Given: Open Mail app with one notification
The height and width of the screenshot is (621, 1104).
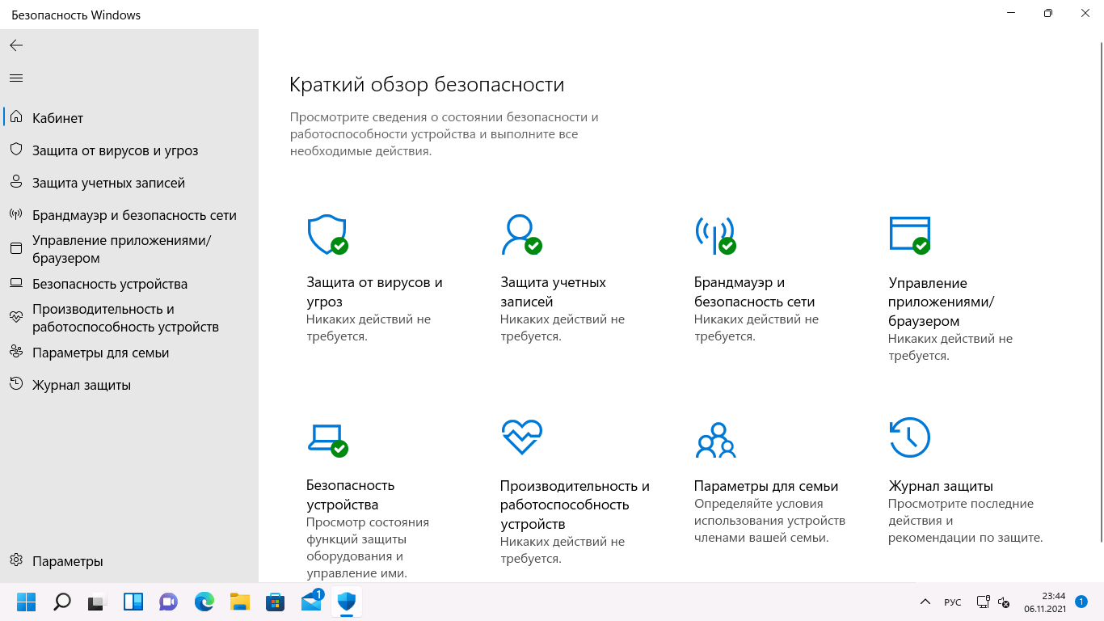Looking at the screenshot, I should point(311,601).
